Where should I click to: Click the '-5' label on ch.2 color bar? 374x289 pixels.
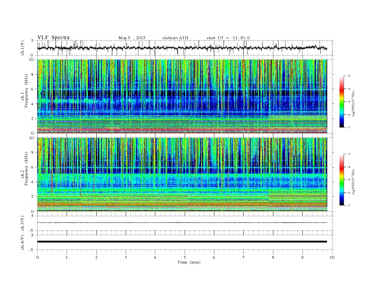[348, 180]
